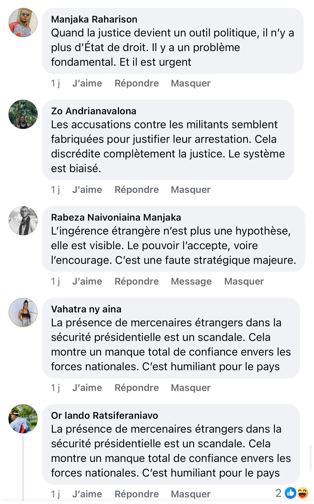View reaction count on Or lando's comment

(278, 493)
